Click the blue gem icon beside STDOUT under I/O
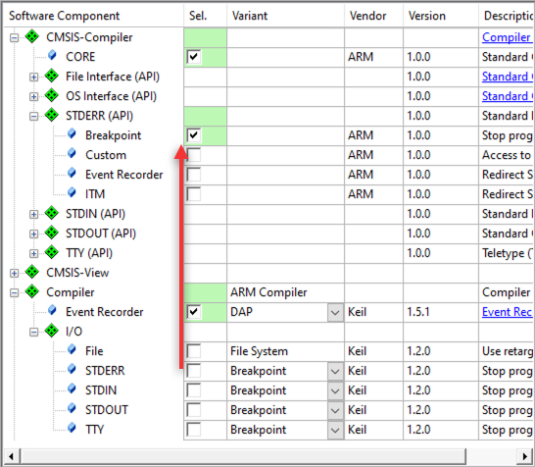Viewport: 535px width, 467px height. click(x=72, y=408)
